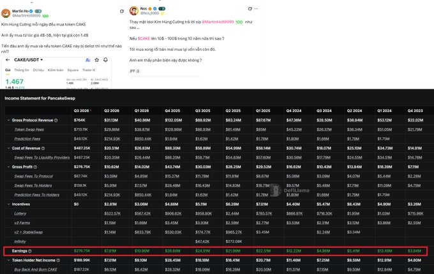Open the Trade-X tab
Image resolution: width=434 pixels, height=274 pixels.
click(89, 70)
